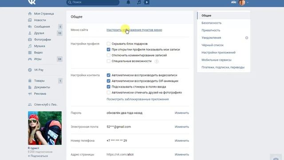Click the search magnifier icon
Image resolution: width=284 pixels, height=160 pixels.
coord(70,2)
